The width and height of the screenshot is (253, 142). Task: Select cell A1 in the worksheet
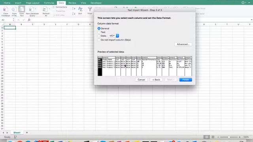(10, 28)
